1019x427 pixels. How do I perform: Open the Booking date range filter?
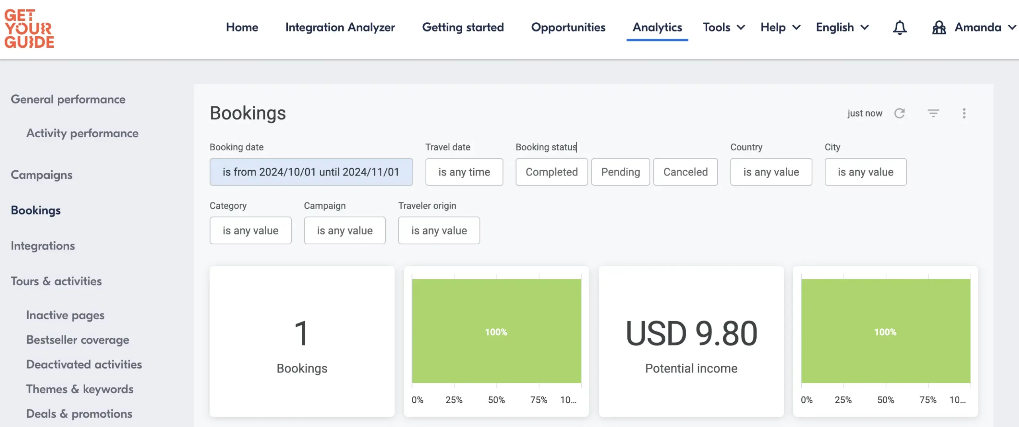coord(311,172)
